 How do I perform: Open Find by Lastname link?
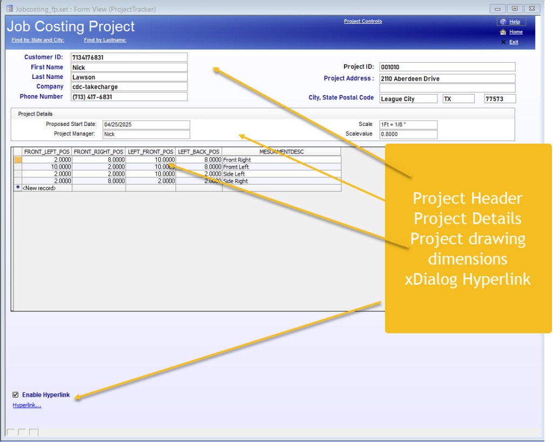click(x=105, y=40)
